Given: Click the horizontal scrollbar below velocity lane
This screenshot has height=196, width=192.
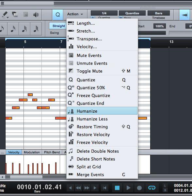Looking at the screenshot, I should pyautogui.click(x=26, y=177).
